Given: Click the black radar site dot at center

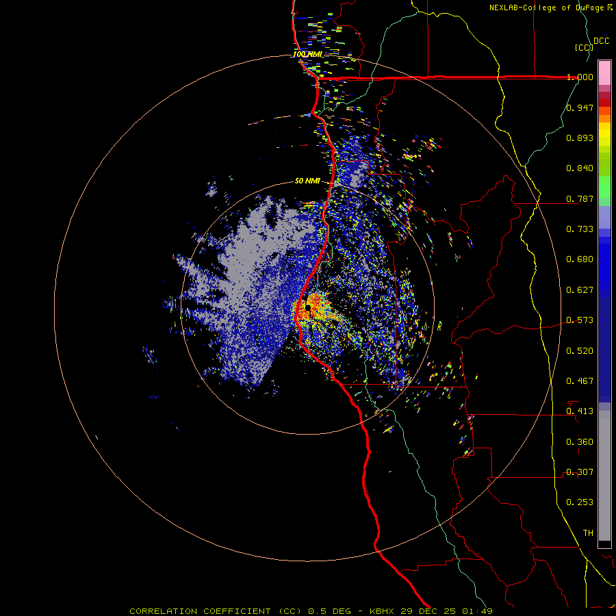Looking at the screenshot, I should pos(309,308).
